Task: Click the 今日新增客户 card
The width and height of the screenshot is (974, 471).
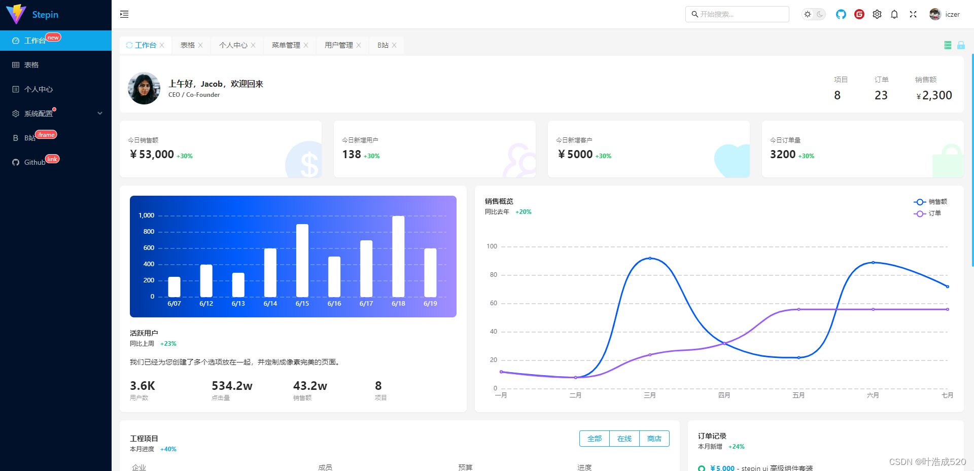Action: click(x=649, y=149)
